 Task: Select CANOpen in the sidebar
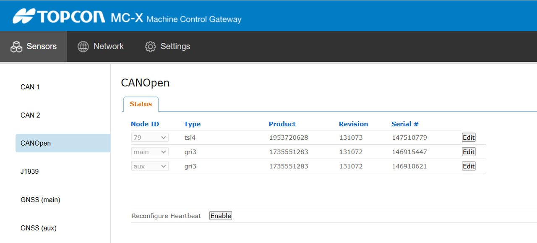(36, 143)
